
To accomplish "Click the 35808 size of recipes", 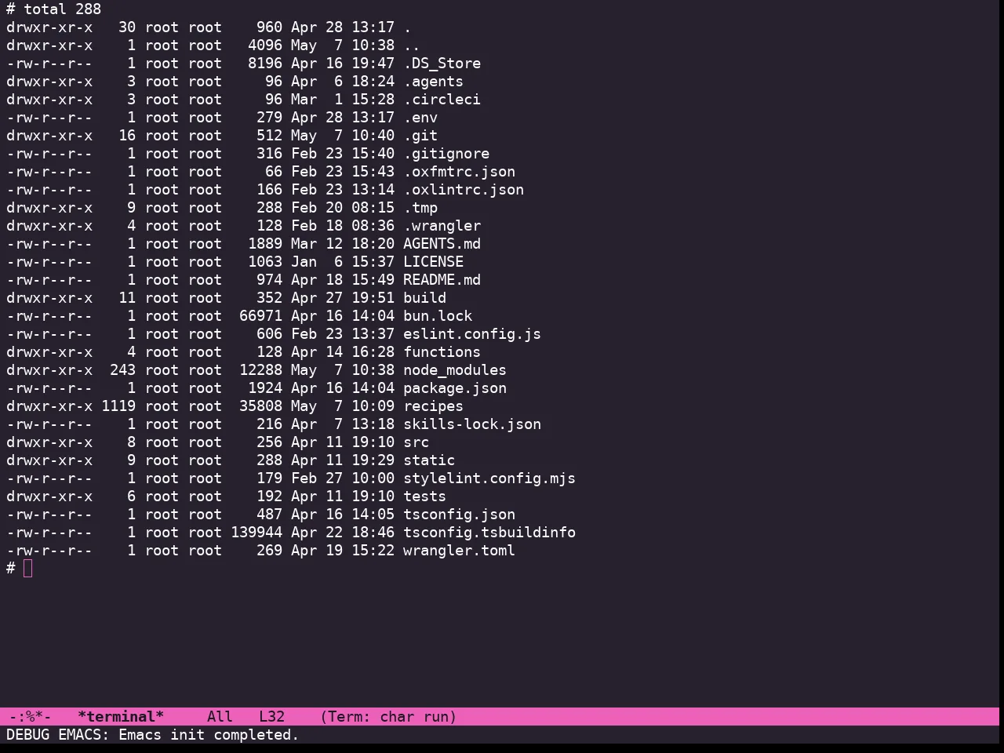I will tap(260, 406).
